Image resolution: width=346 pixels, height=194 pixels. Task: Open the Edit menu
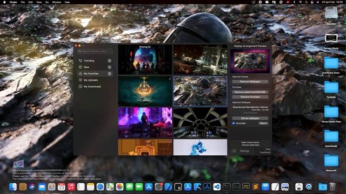tap(30, 2)
